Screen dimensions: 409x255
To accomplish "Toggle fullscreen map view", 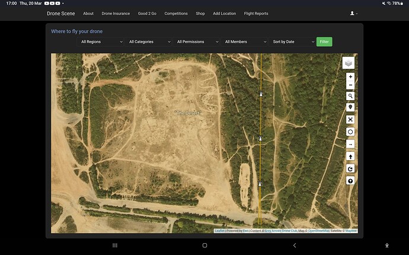I will (x=350, y=120).
